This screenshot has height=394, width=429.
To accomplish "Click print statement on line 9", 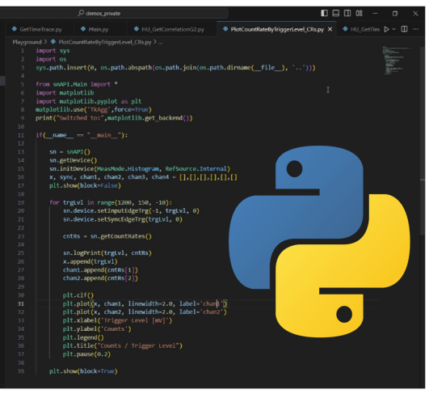I will click(114, 118).
